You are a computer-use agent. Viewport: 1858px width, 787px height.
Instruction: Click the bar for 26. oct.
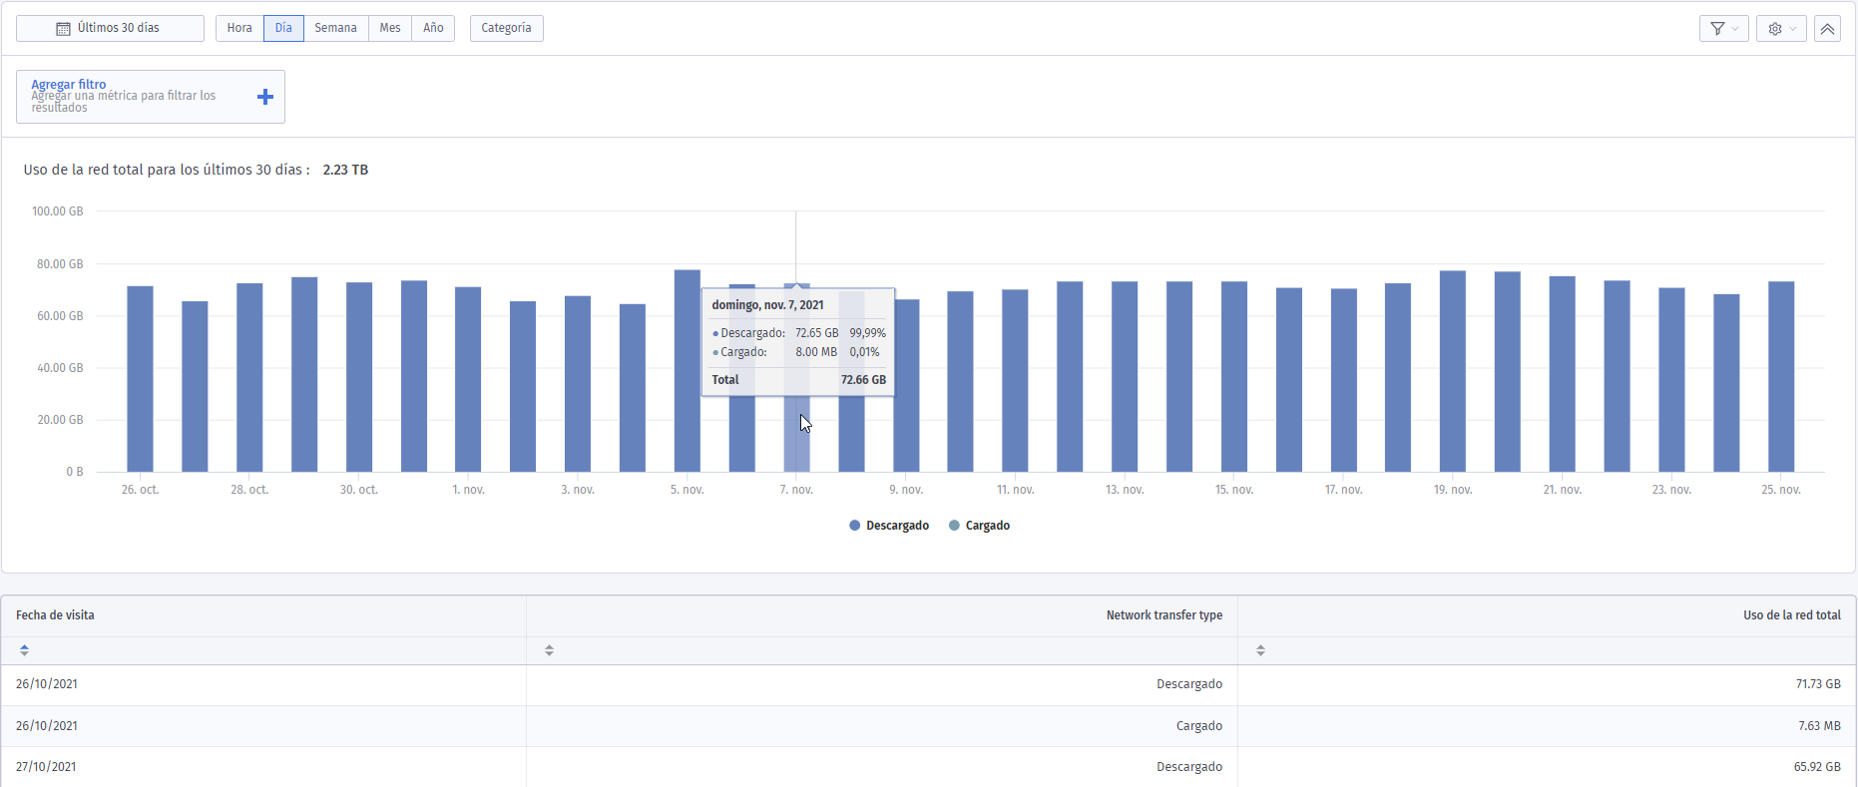click(140, 379)
